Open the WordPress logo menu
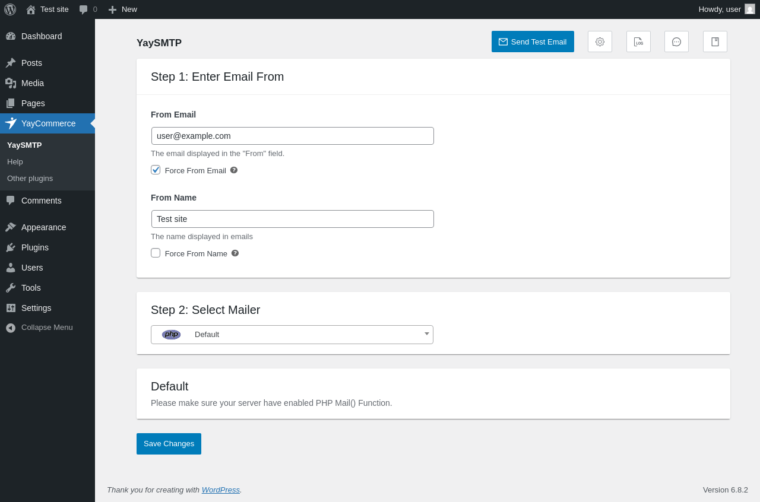The height and width of the screenshot is (502, 760). click(x=10, y=9)
